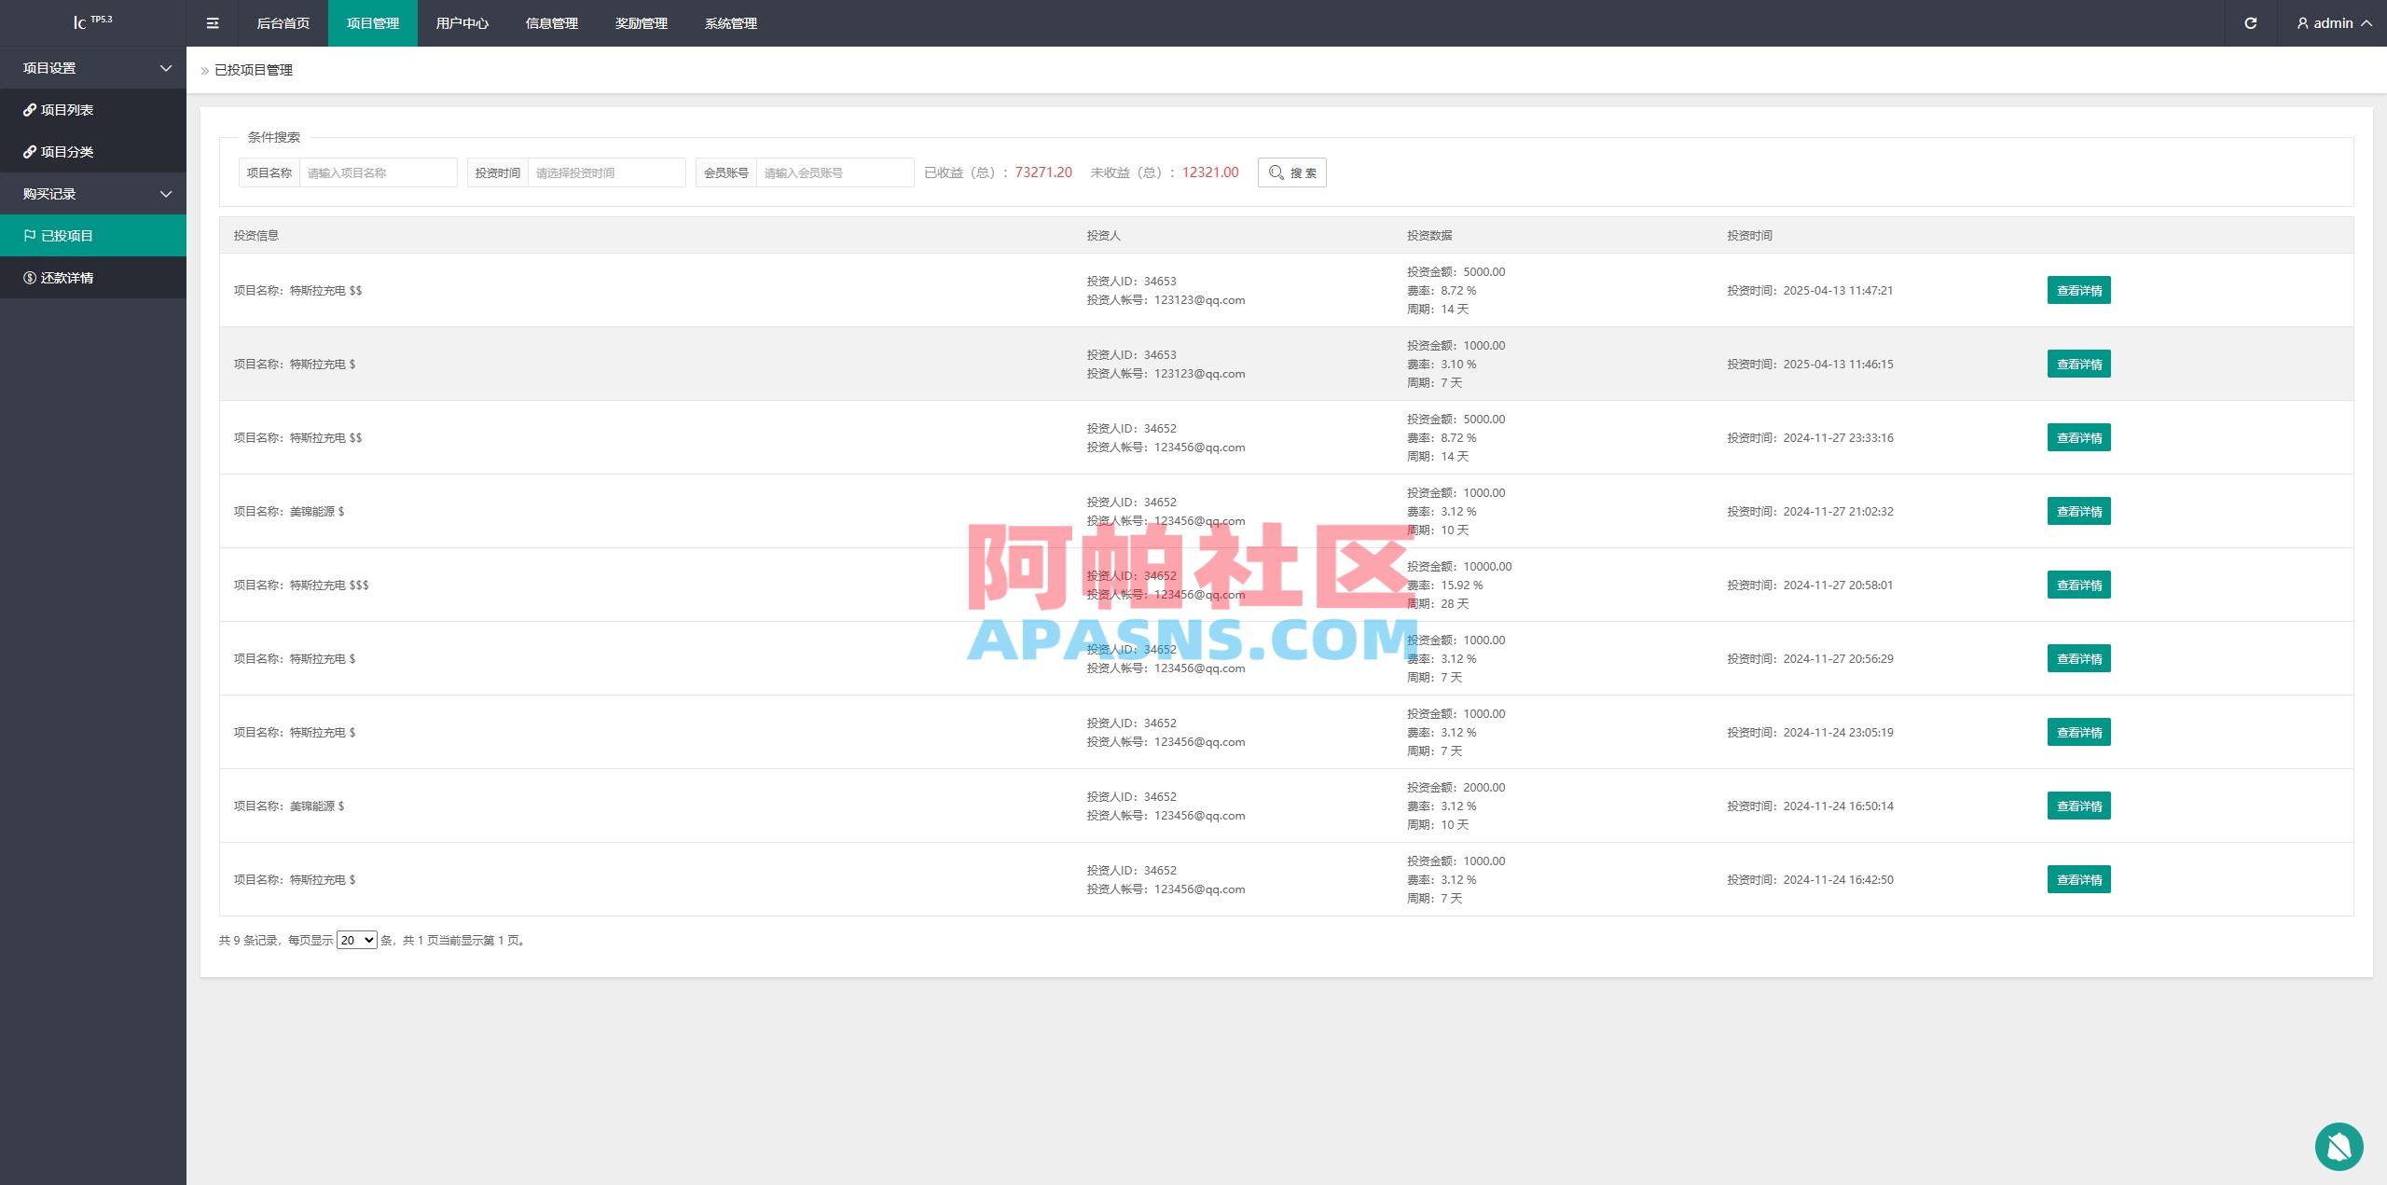Open the per-page count dropdown showing 20
Image resolution: width=2387 pixels, height=1185 pixels.
(x=355, y=941)
